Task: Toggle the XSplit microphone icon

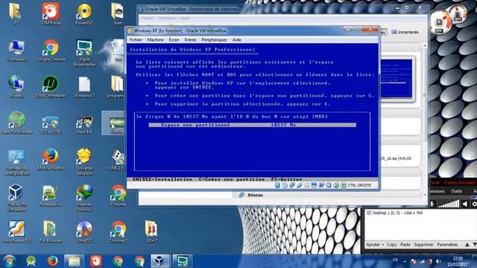Action: tap(432, 204)
